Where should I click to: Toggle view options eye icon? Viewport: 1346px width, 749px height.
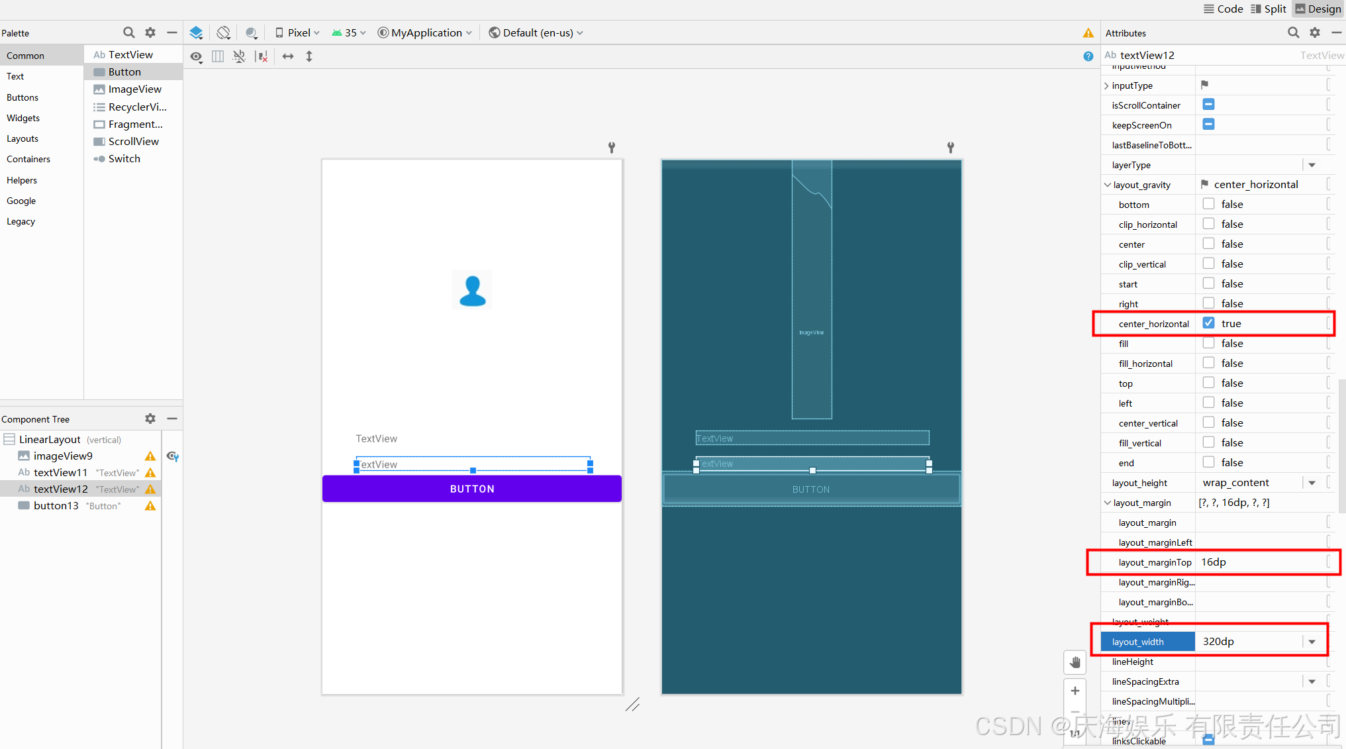196,57
